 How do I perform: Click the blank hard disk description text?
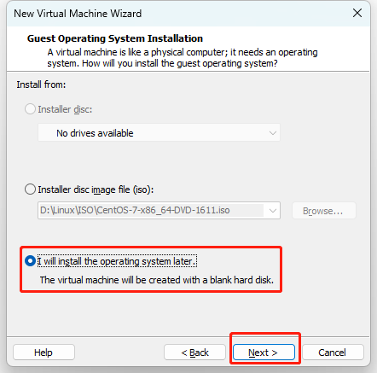(157, 280)
